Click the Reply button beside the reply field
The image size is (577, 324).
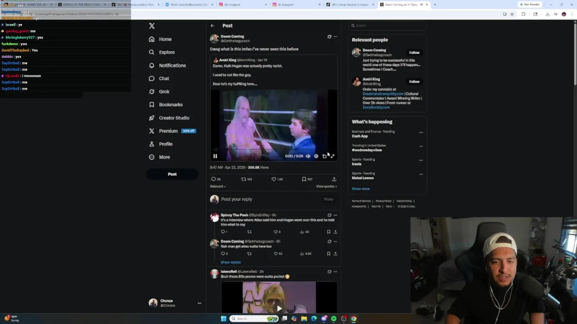click(329, 199)
